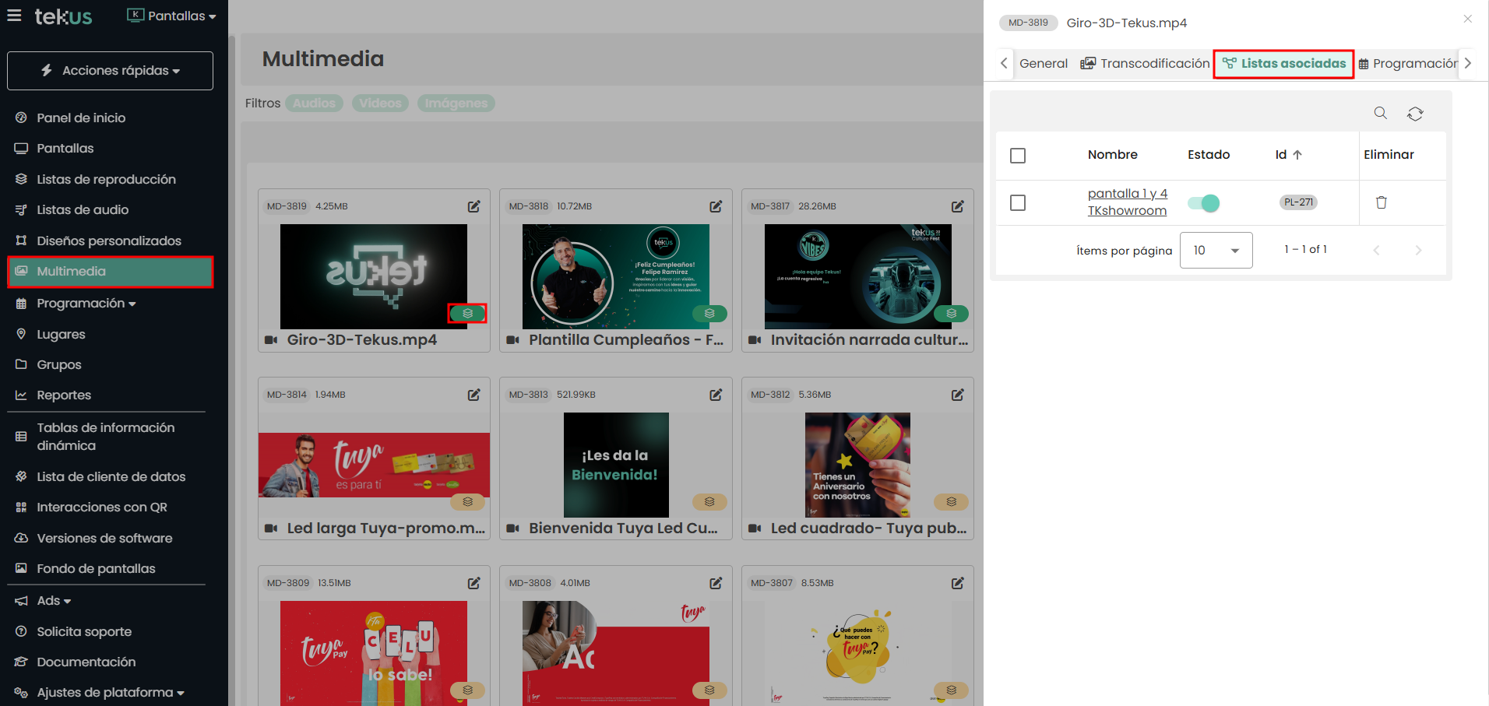Click the layers badge on Plantilla Cumpleaños thumbnail
The width and height of the screenshot is (1489, 706).
point(709,314)
